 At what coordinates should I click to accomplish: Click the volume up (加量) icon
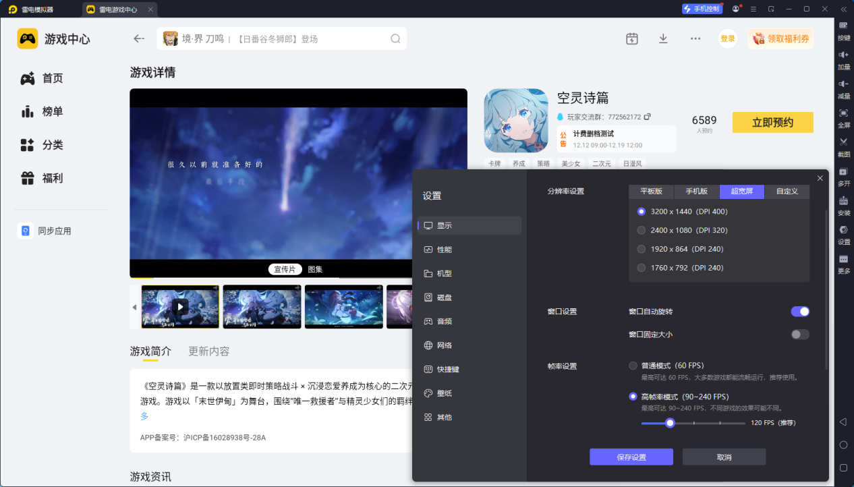pos(843,55)
